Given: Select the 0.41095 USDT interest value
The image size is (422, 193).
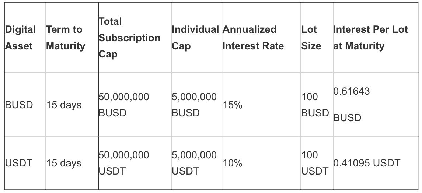Looking at the screenshot, I should point(366,163).
